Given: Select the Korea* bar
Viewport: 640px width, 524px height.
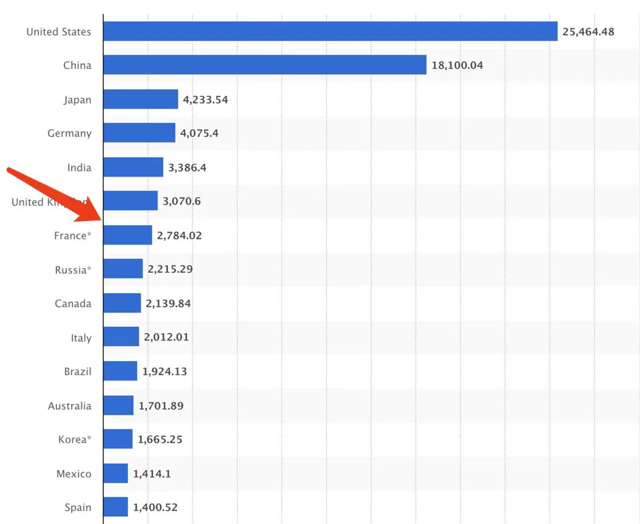Looking at the screenshot, I should pyautogui.click(x=118, y=439).
